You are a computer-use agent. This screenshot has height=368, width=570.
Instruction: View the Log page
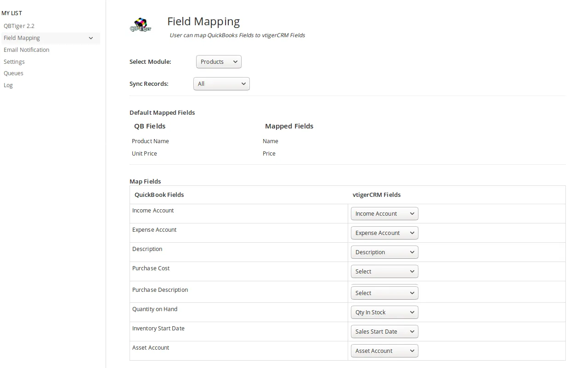8,85
